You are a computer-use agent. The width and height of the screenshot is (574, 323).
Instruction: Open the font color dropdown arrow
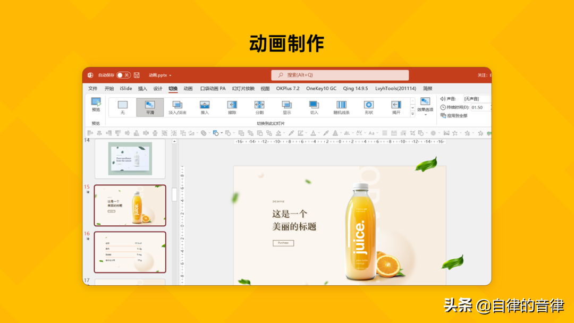point(319,133)
